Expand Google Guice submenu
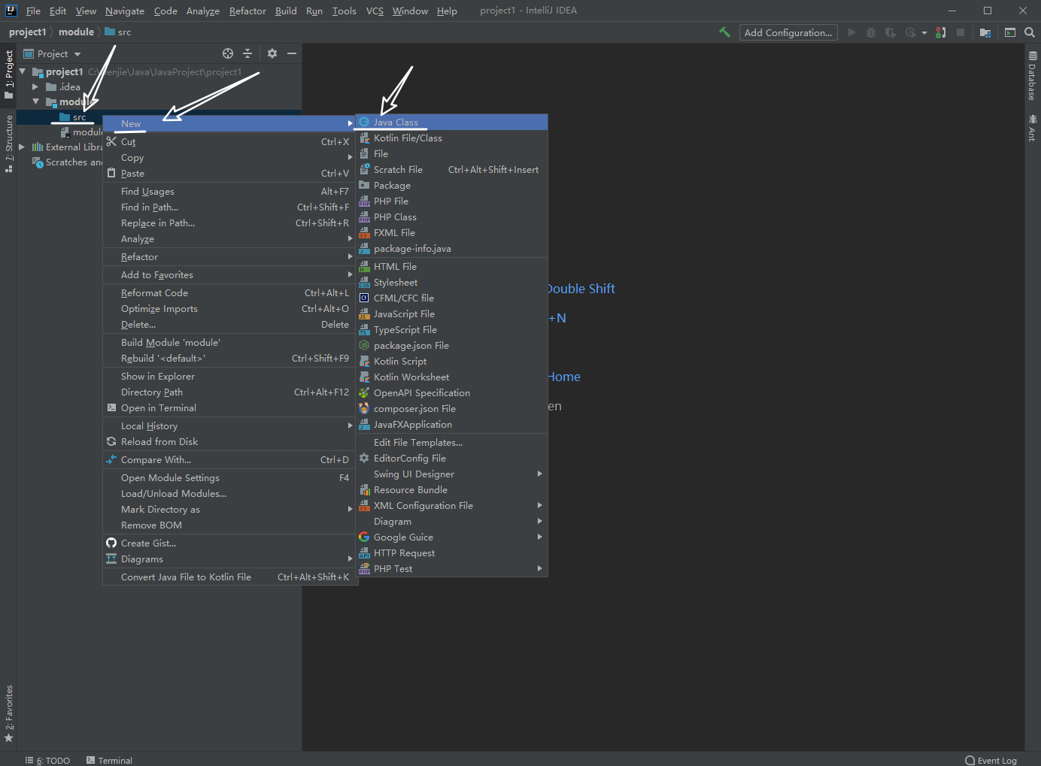 [451, 537]
